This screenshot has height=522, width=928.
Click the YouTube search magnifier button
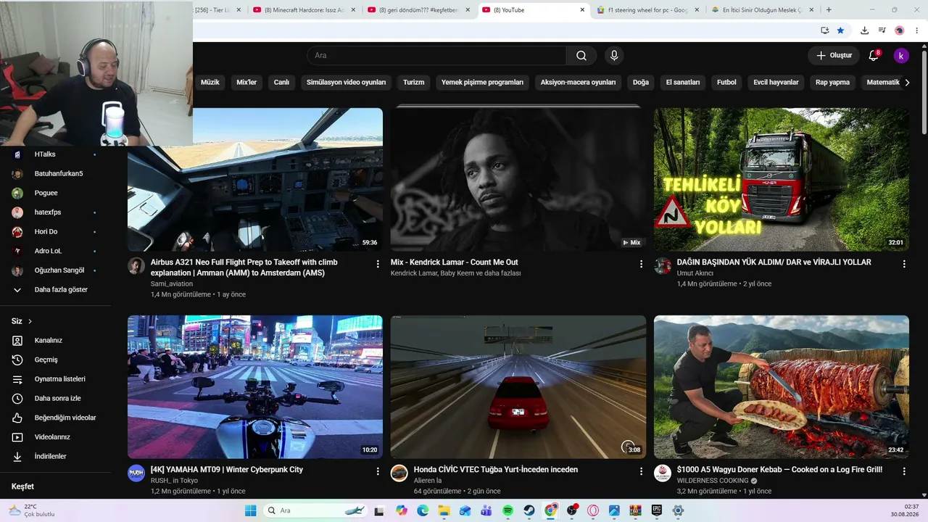(x=581, y=56)
